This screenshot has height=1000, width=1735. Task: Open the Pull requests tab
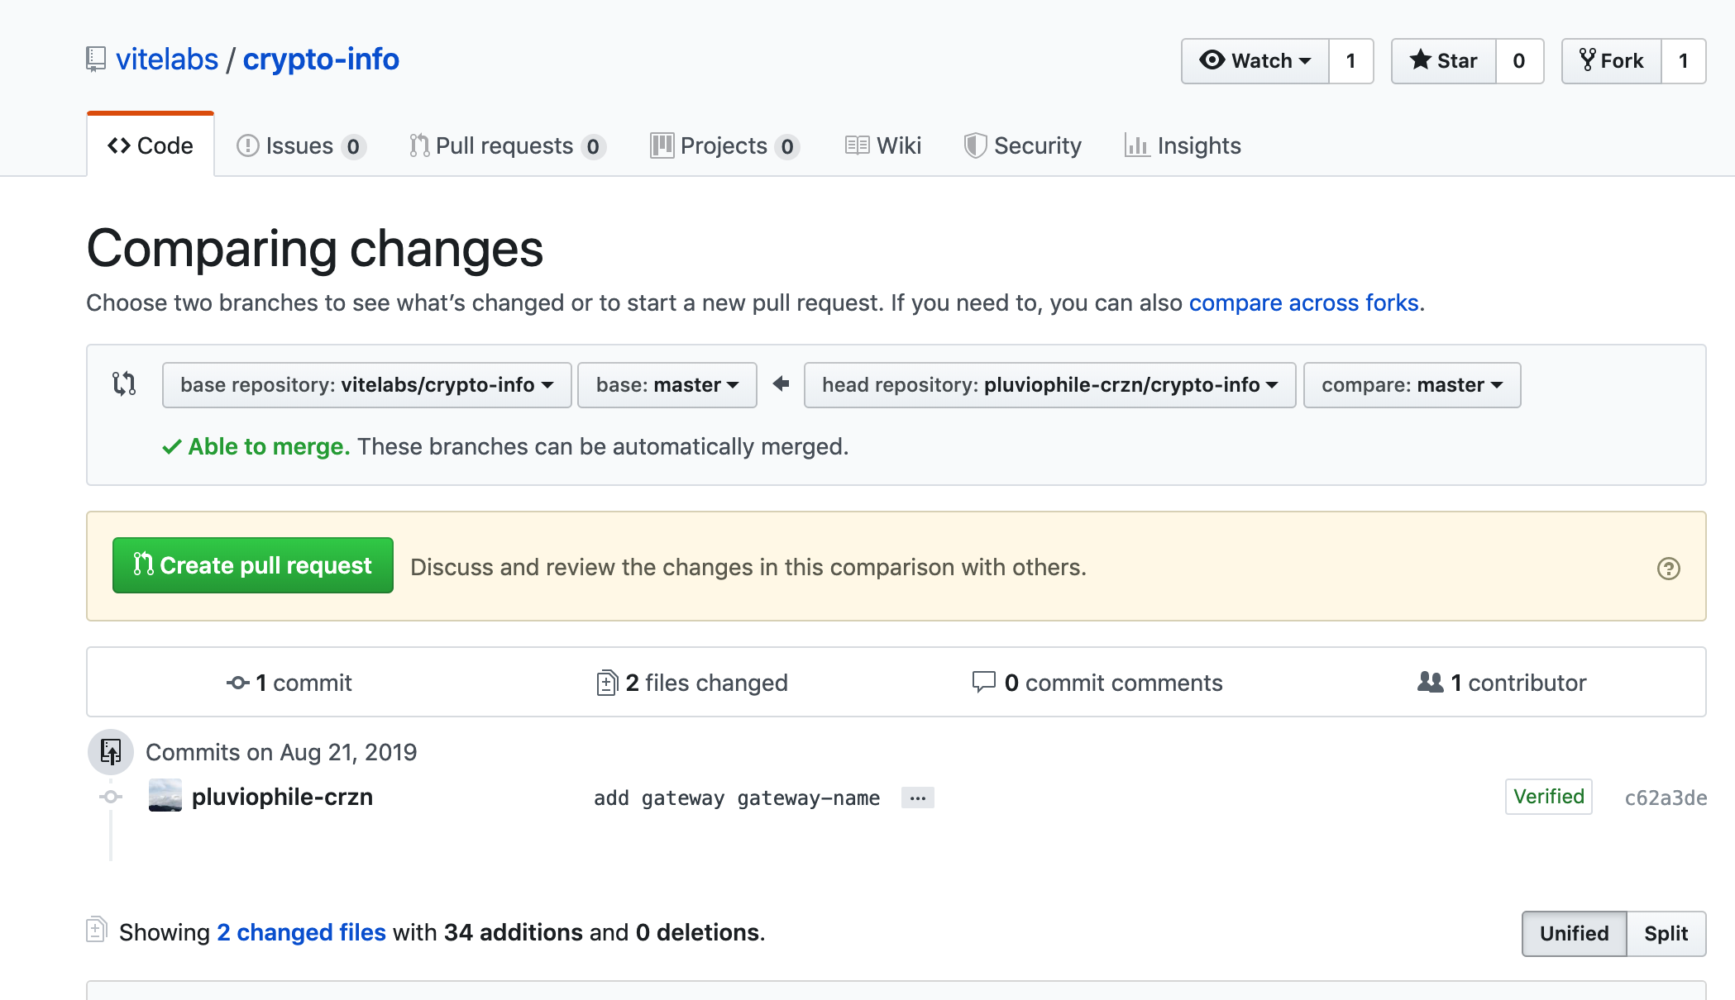508,145
